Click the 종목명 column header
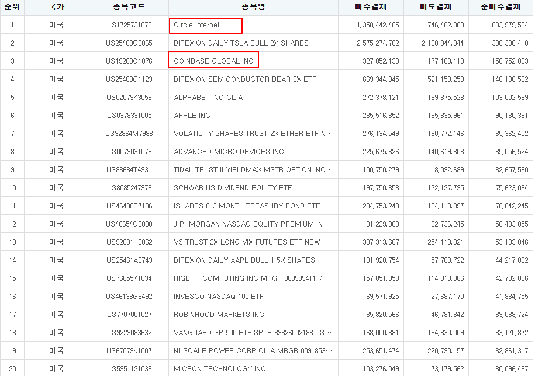This screenshot has height=376, width=535. (x=253, y=7)
